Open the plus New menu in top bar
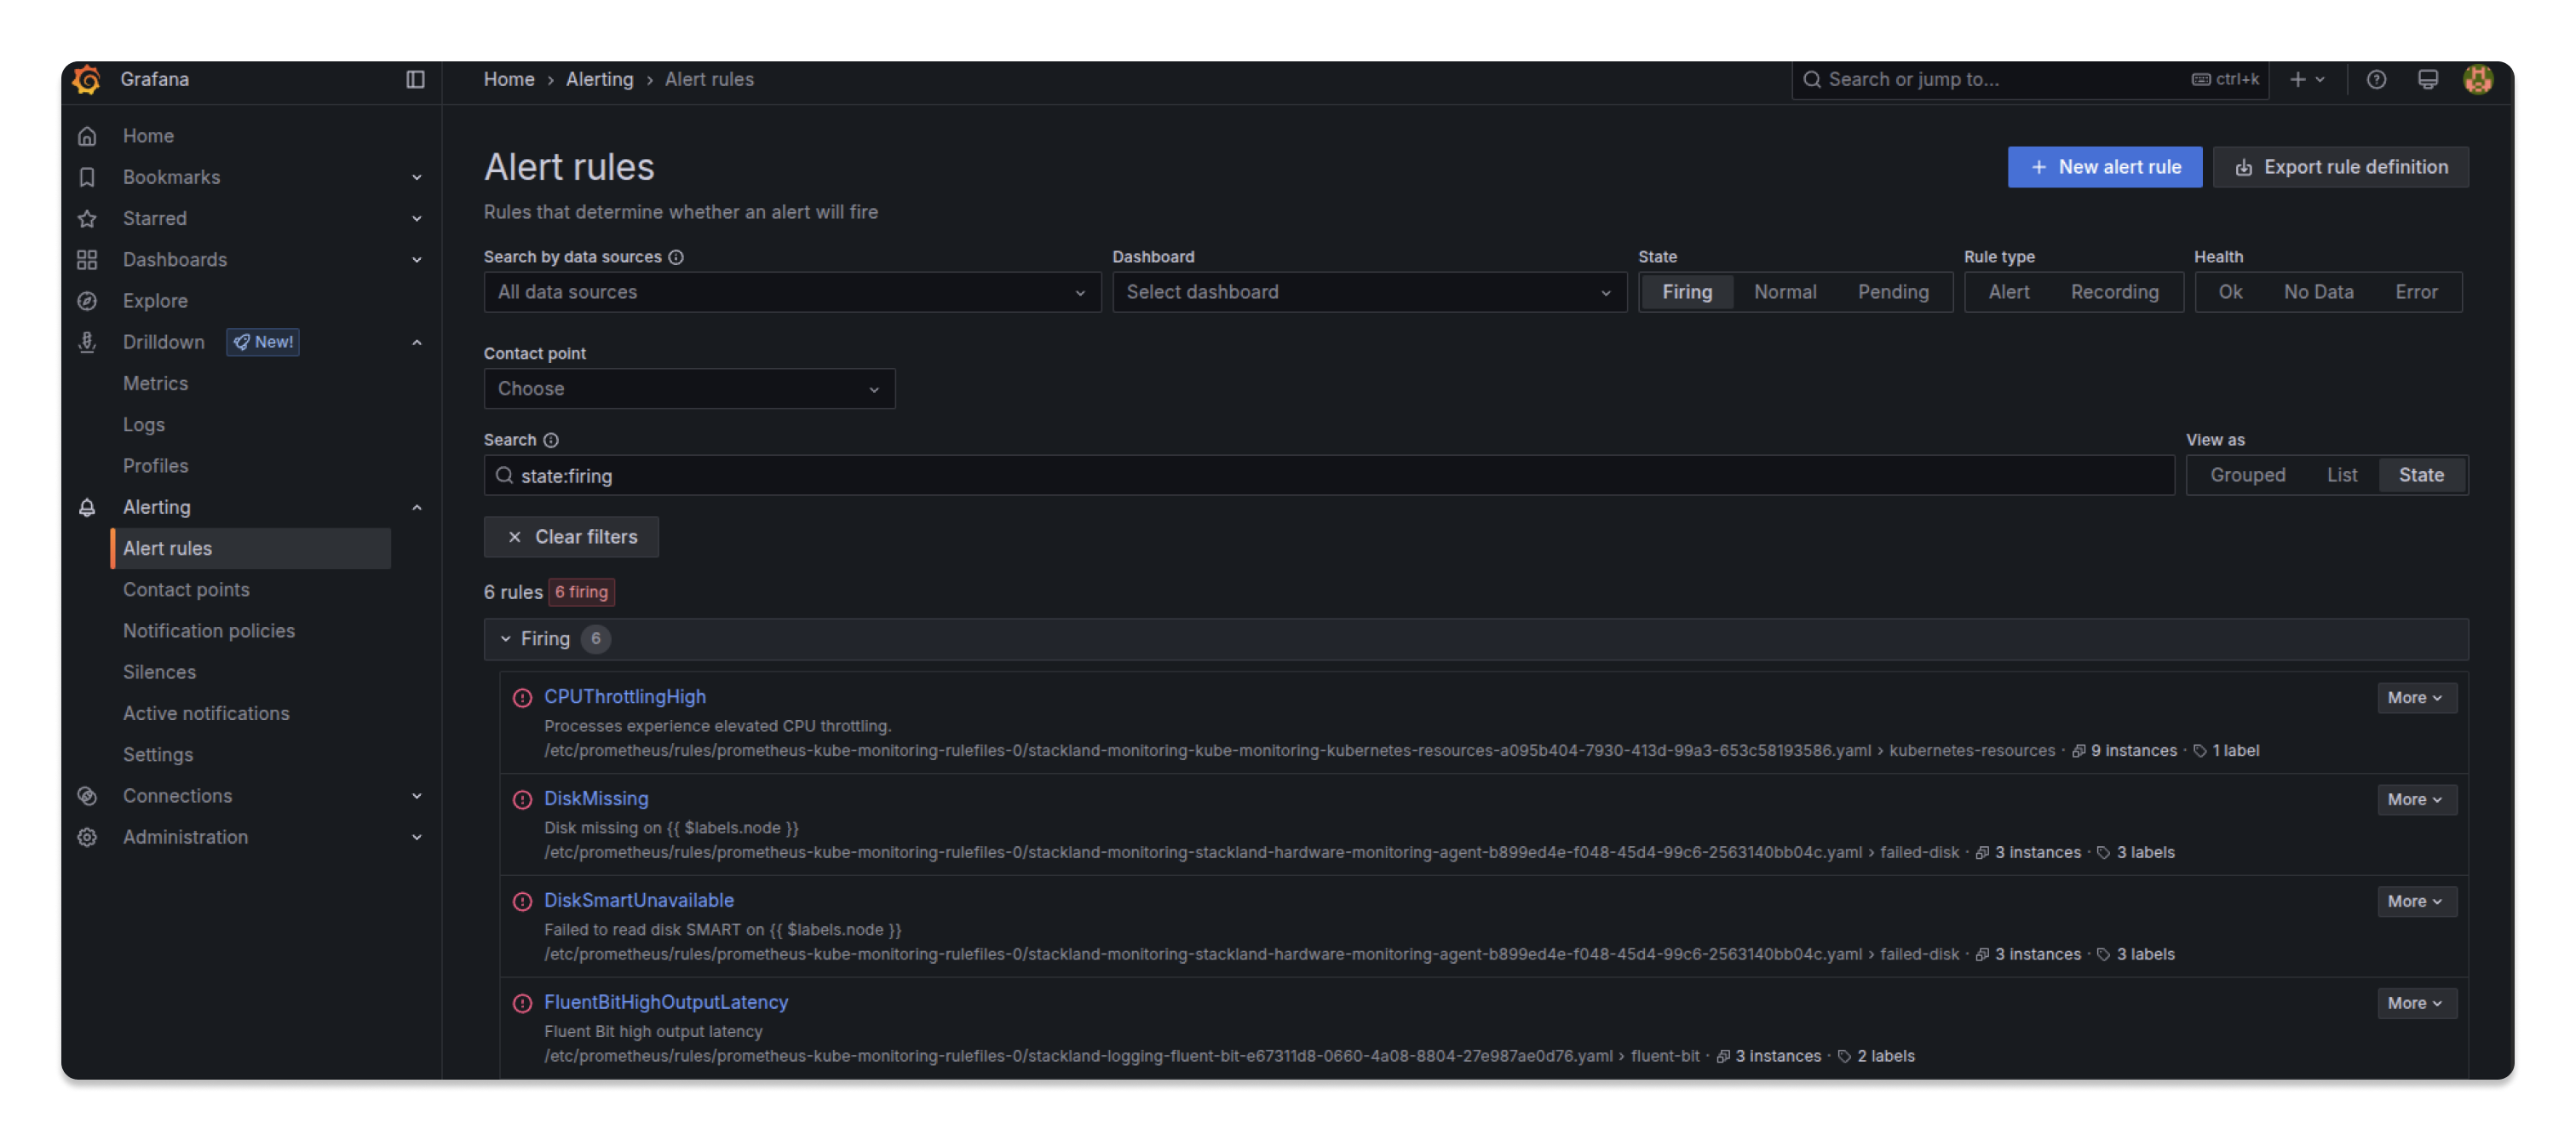This screenshot has width=2576, height=1141. click(x=2306, y=79)
